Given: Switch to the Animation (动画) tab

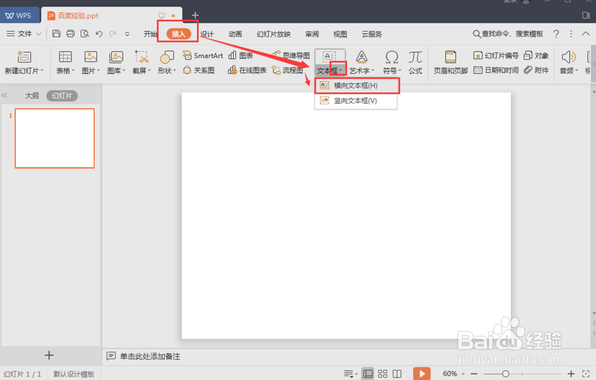Looking at the screenshot, I should [x=235, y=34].
